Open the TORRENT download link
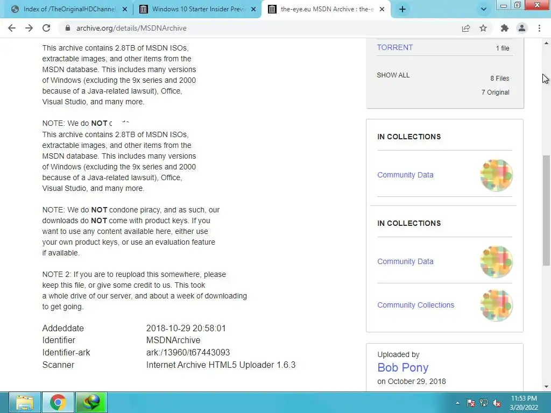Screen dimensions: 551x413 394,47
